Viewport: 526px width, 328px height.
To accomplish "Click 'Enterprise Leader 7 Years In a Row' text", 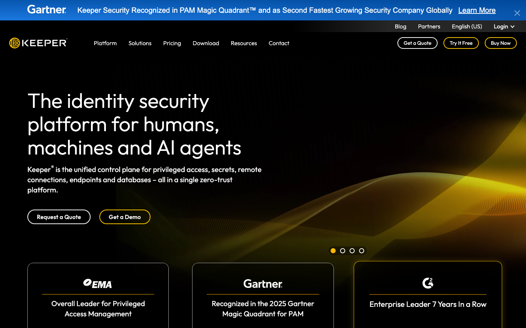I will (x=428, y=304).
